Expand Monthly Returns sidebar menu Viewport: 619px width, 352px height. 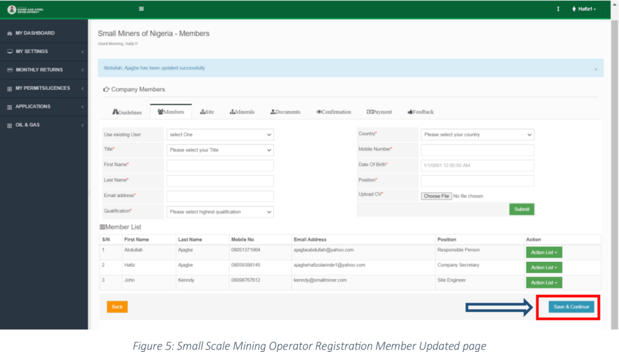(39, 70)
